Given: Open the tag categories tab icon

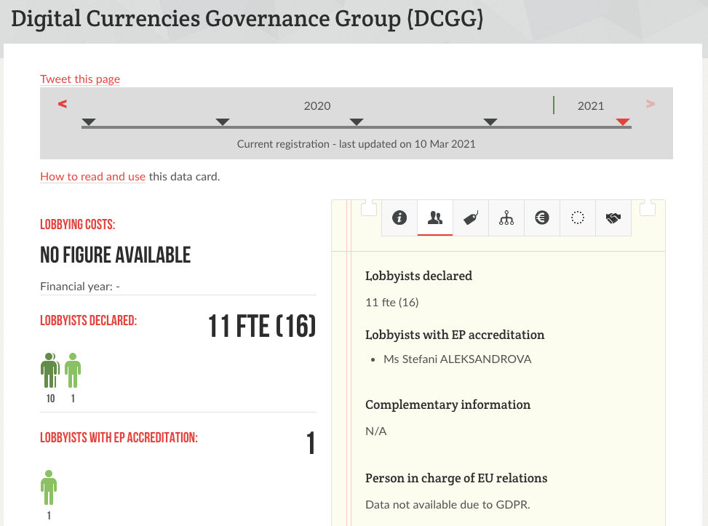Looking at the screenshot, I should [x=471, y=218].
